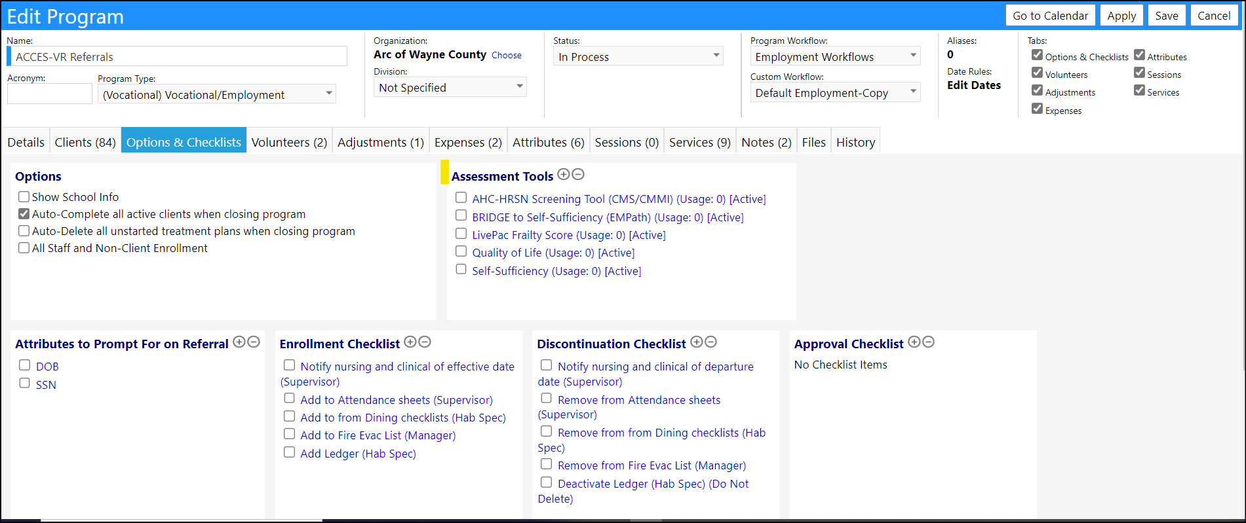
Task: Click the Apply button
Action: 1121,16
